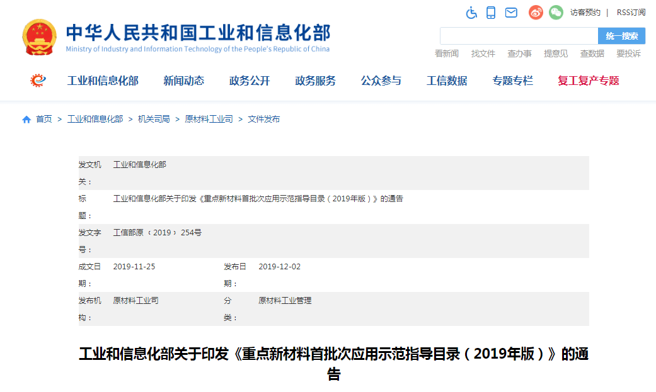The height and width of the screenshot is (392, 656).
Task: Open the 政务服务 nav menu
Action: pyautogui.click(x=316, y=81)
